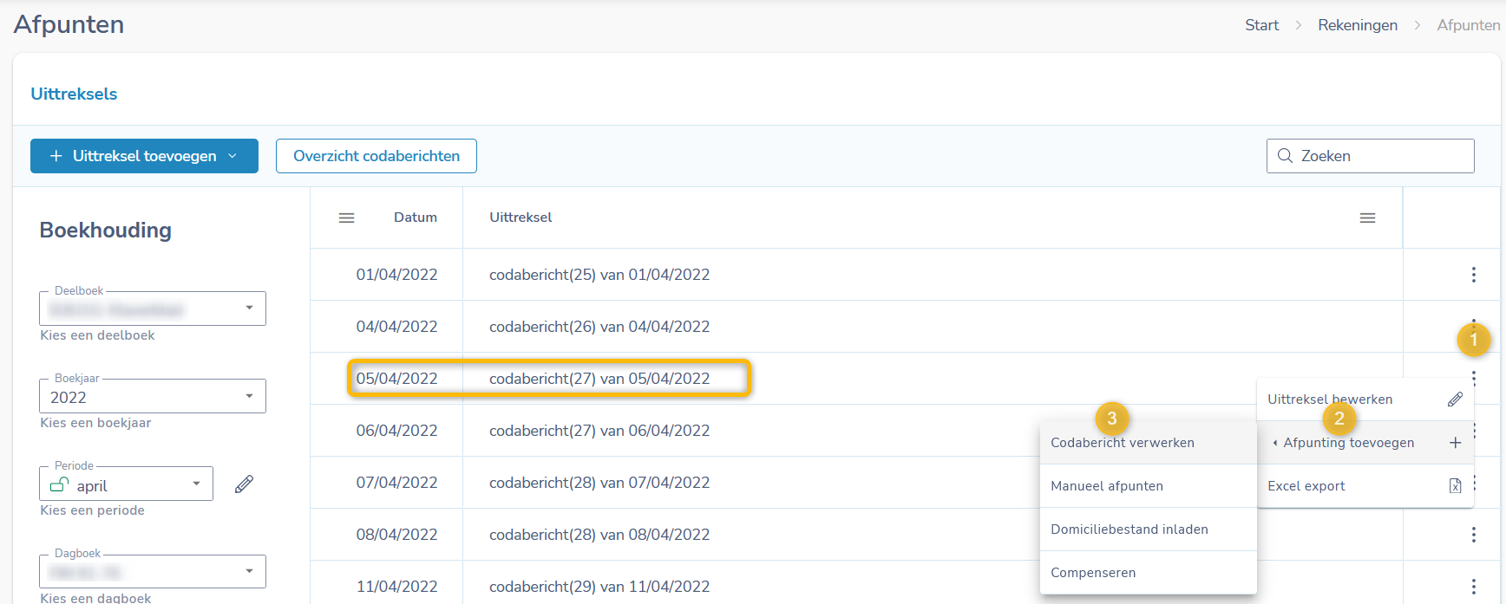This screenshot has width=1506, height=604.
Task: Click date cell 06/04/2022
Action: (x=396, y=431)
